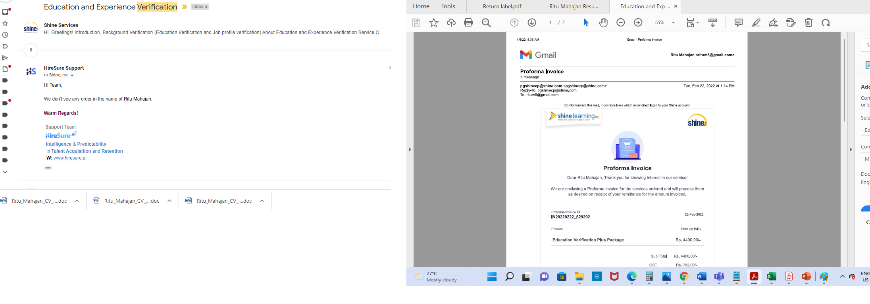Expand the 8 collapsed messages in thread
This screenshot has width=870, height=304.
[31, 50]
